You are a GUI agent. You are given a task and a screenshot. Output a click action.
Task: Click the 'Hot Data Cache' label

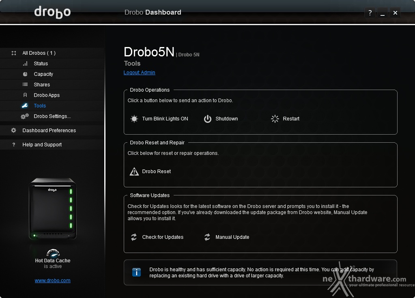pyautogui.click(x=53, y=261)
